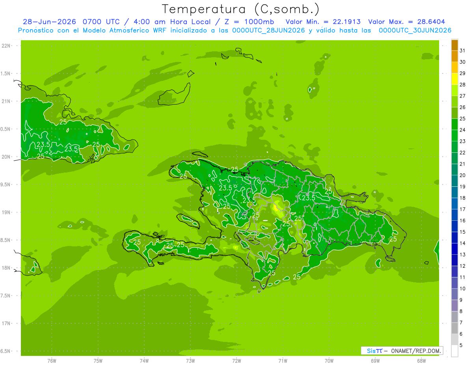473x366 pixels.
Task: Click legend value 5 on color bar
Action: pyautogui.click(x=461, y=345)
